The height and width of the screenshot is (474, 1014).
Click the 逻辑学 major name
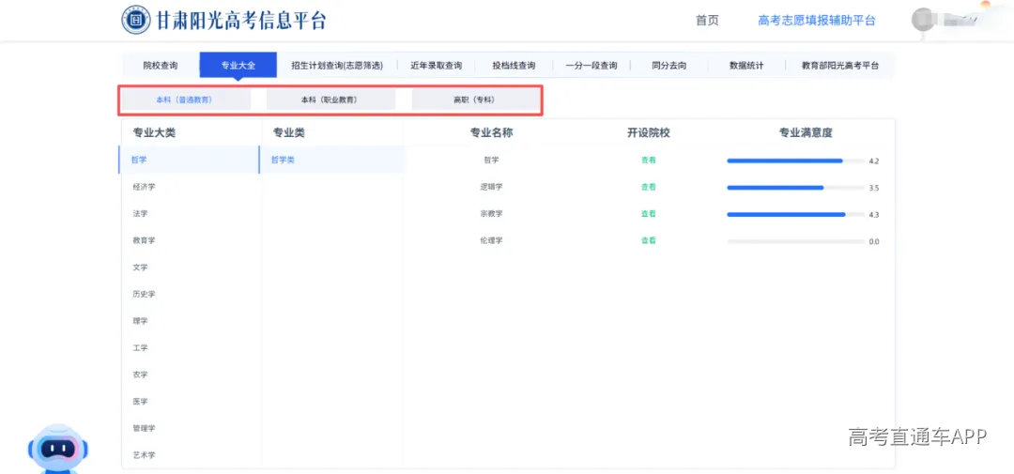coord(491,187)
